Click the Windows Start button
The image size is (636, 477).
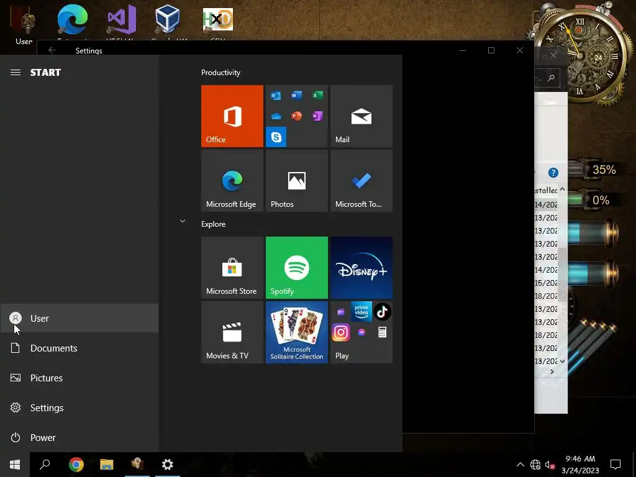[x=15, y=465]
